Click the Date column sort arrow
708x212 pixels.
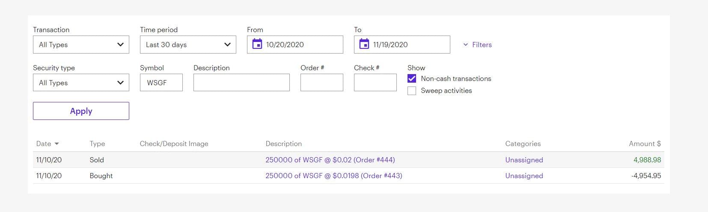[57, 144]
